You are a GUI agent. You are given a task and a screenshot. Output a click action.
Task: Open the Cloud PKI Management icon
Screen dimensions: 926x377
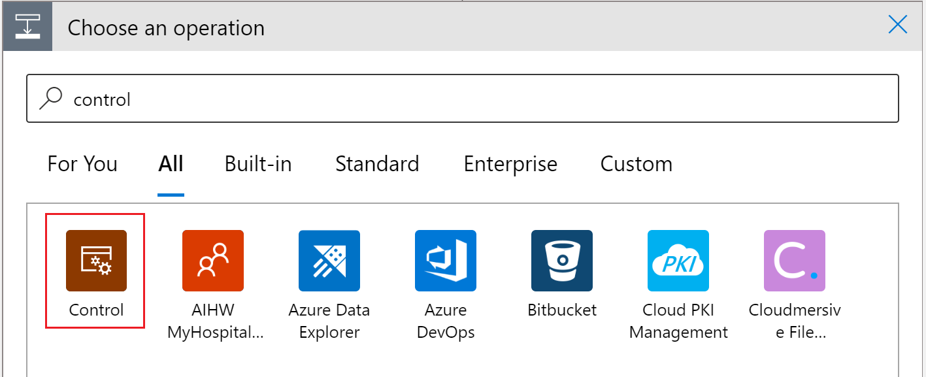(678, 260)
